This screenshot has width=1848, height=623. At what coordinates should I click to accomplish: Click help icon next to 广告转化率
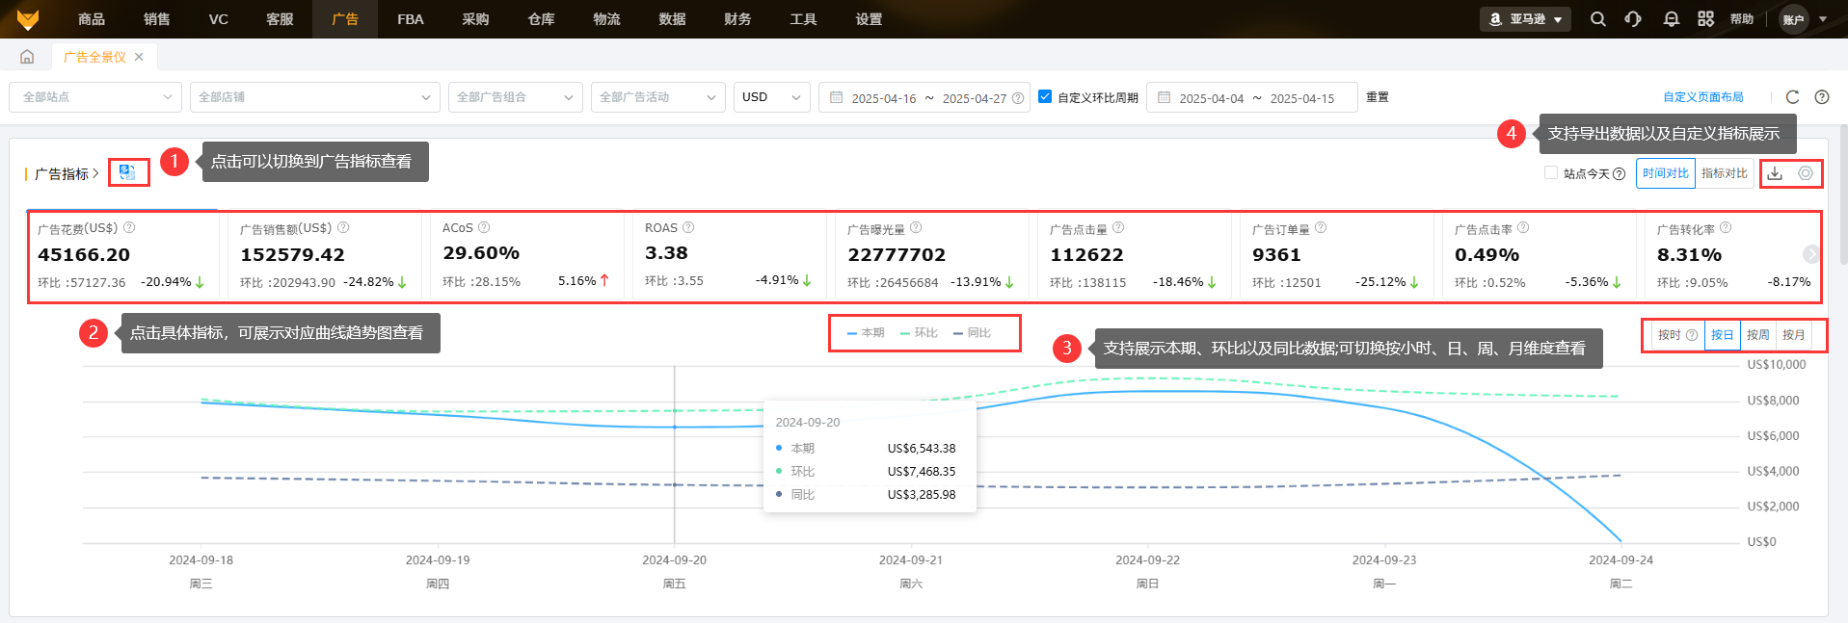1726,228
